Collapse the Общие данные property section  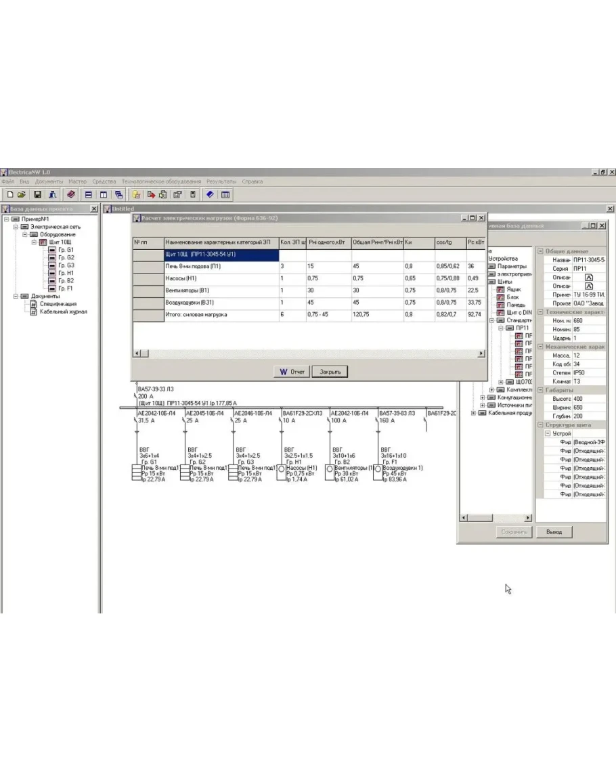tap(540, 251)
